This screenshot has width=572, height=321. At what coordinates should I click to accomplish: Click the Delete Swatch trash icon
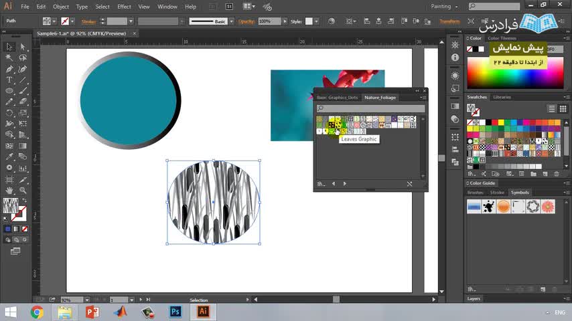click(557, 173)
